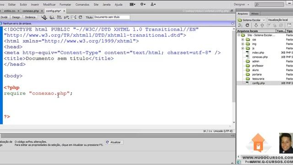Screen dimensions: 293x165
Task: Switch to the estilo.css document tab
Action: tap(10, 11)
